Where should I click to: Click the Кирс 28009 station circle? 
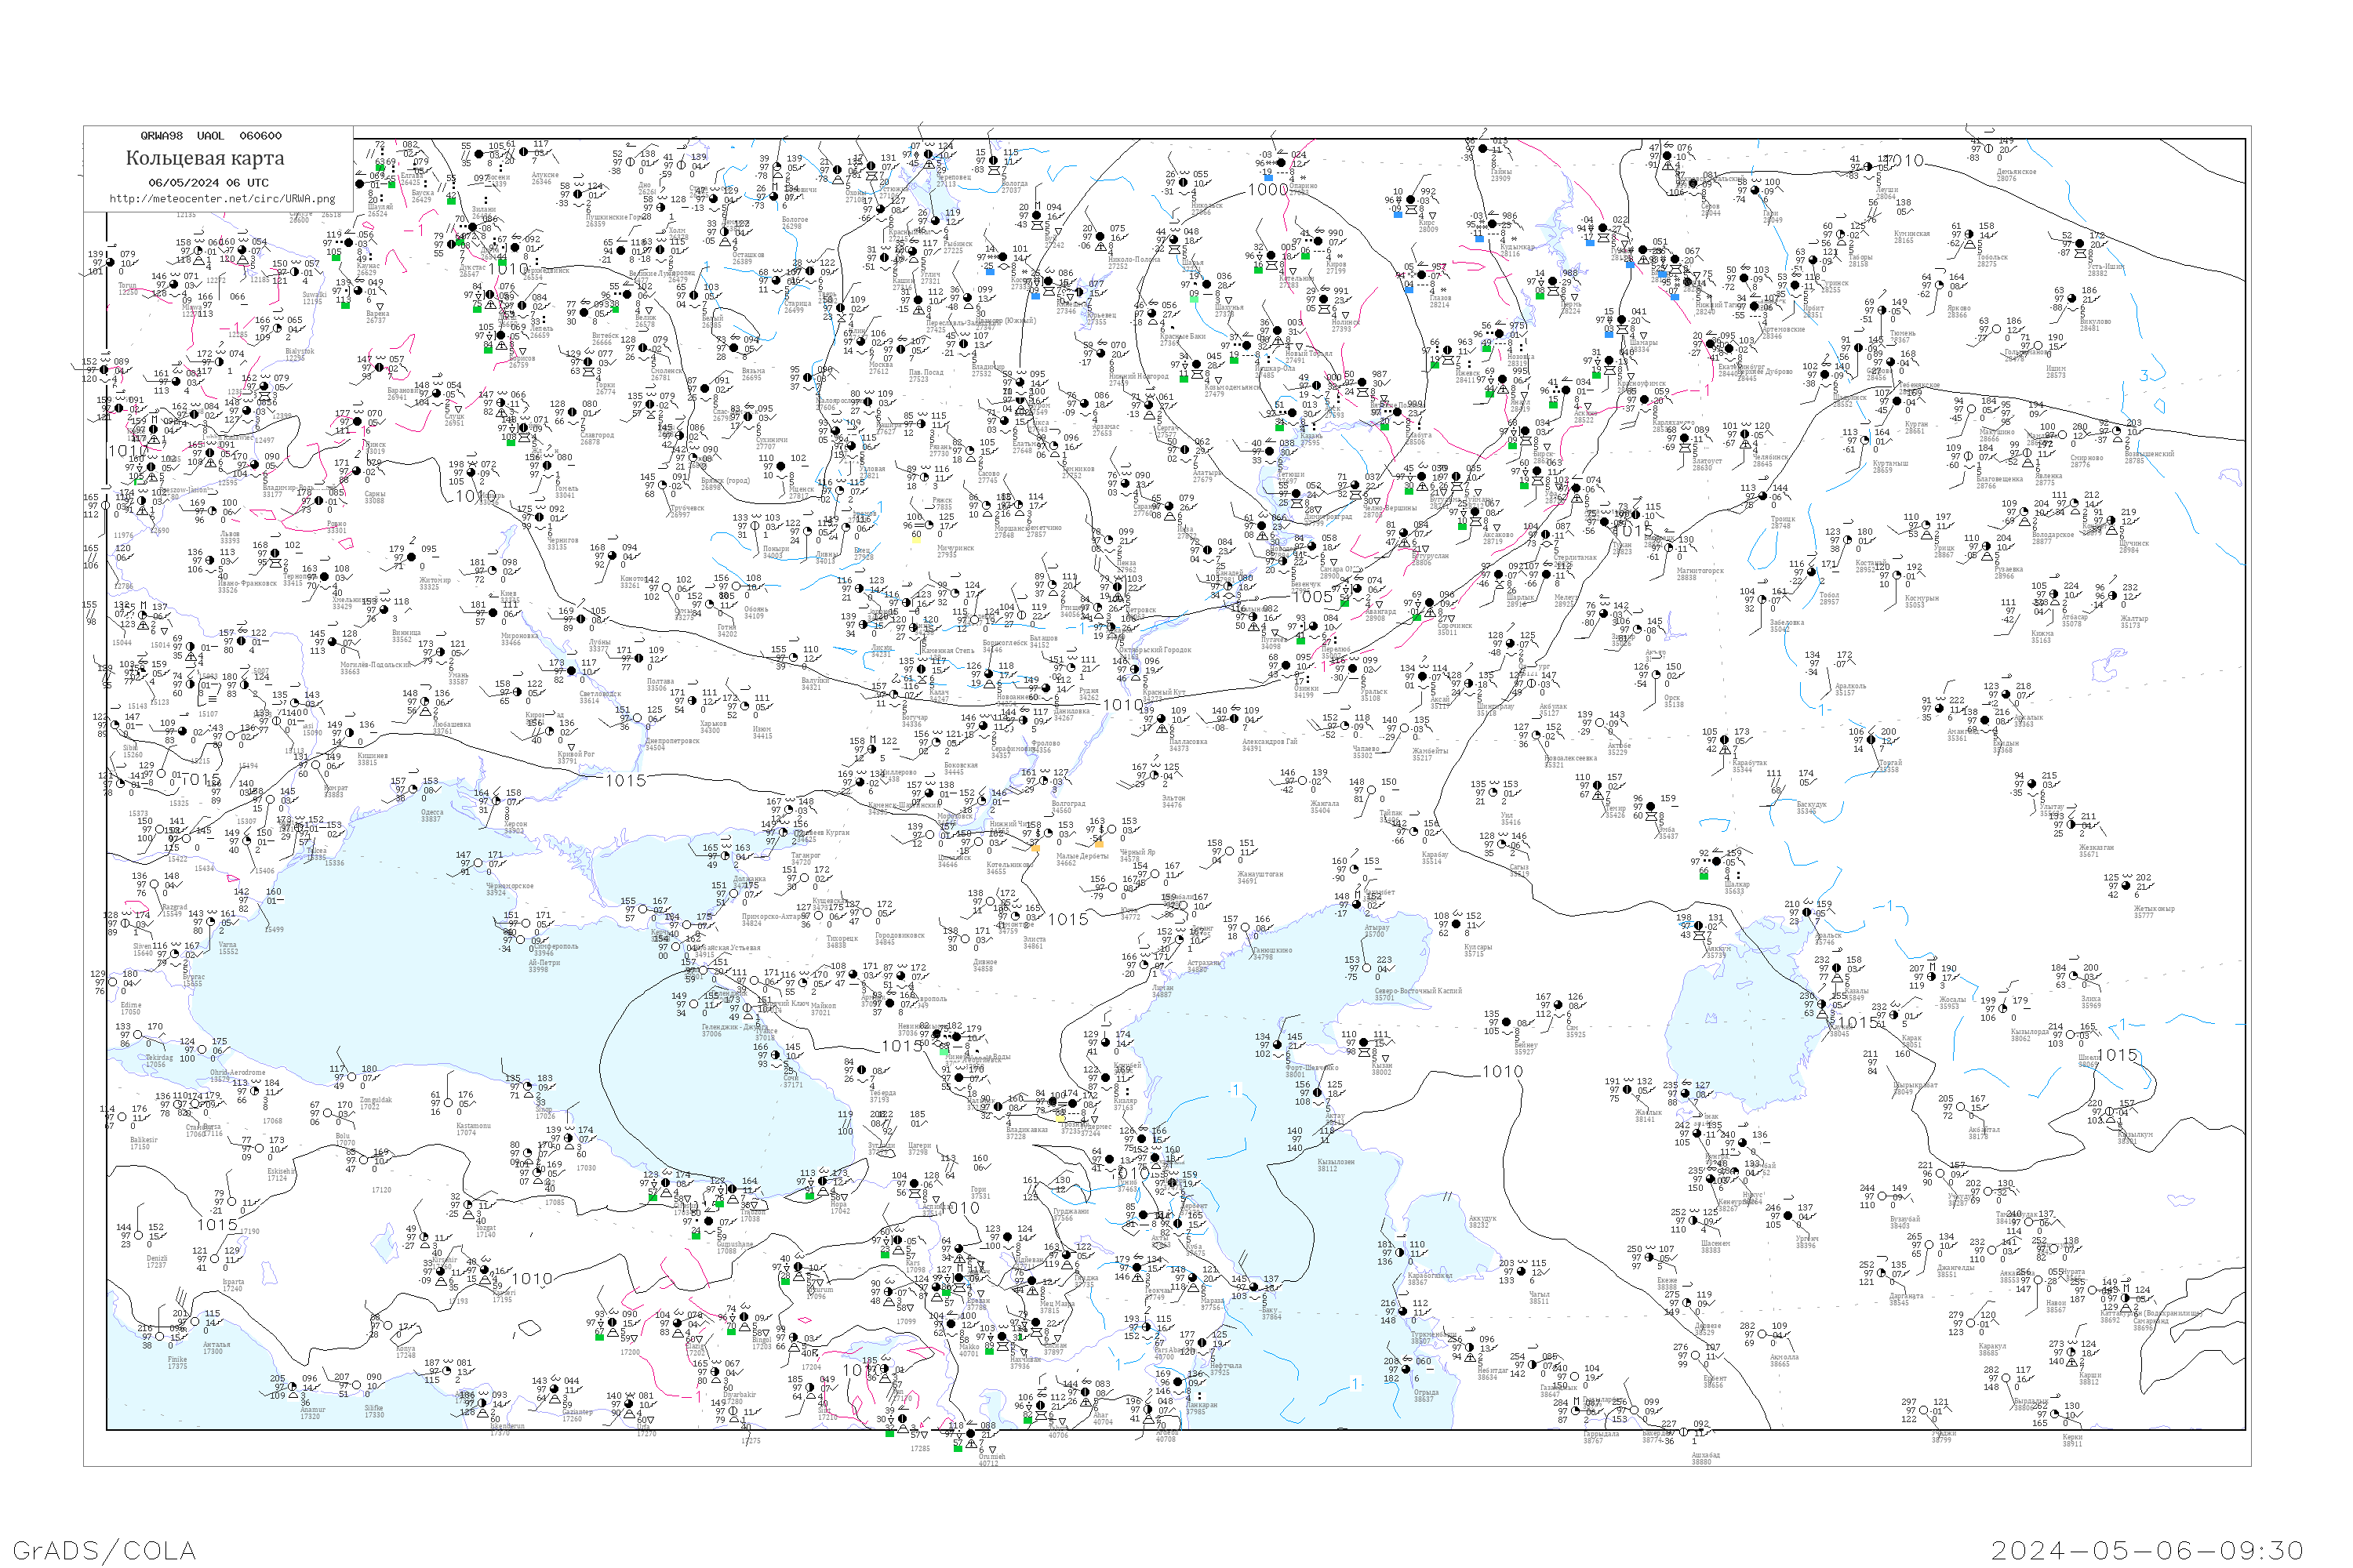click(x=1410, y=200)
